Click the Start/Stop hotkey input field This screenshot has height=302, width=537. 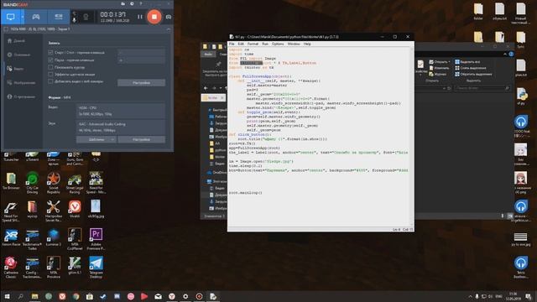coord(142,52)
